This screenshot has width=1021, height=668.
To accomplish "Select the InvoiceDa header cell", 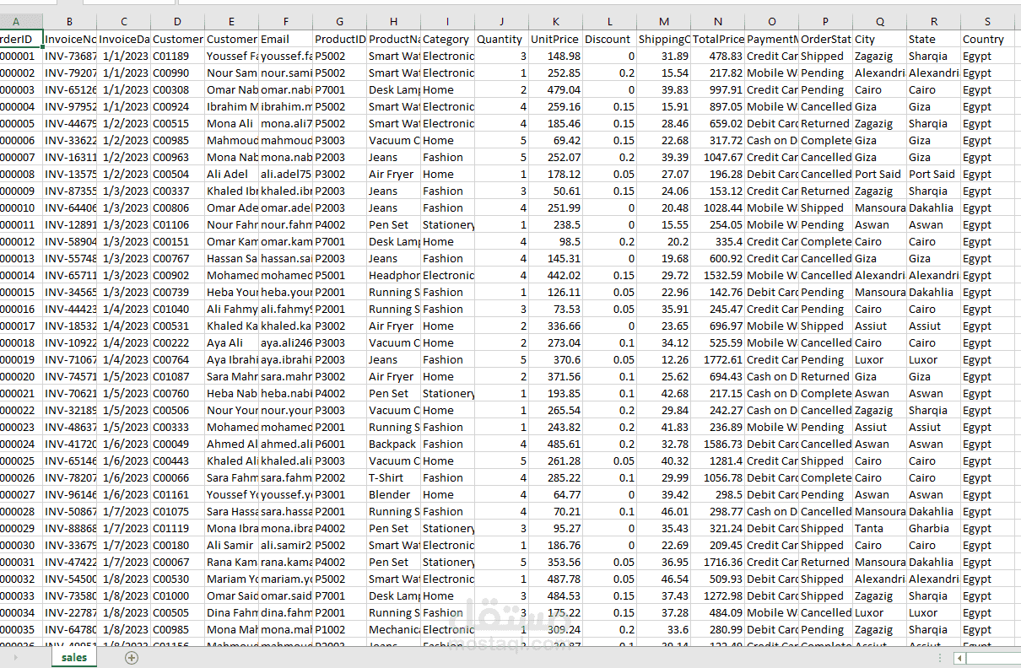I will coord(123,39).
